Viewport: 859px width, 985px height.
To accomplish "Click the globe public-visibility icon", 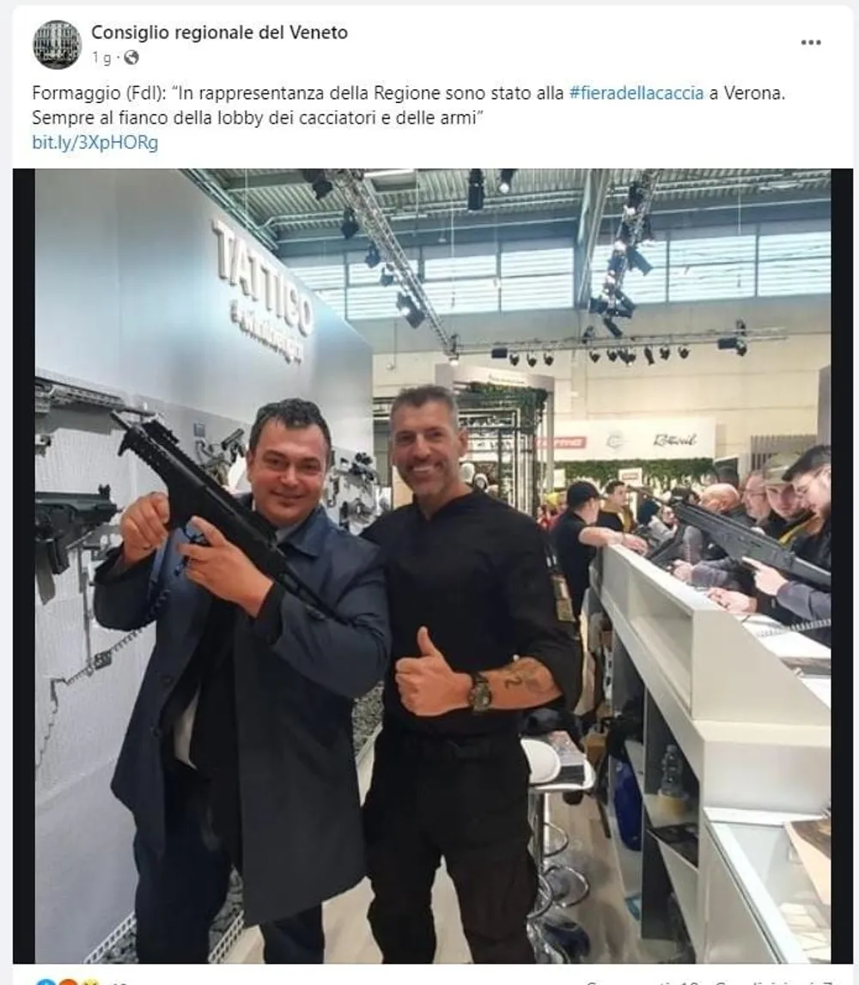I will tap(131, 58).
